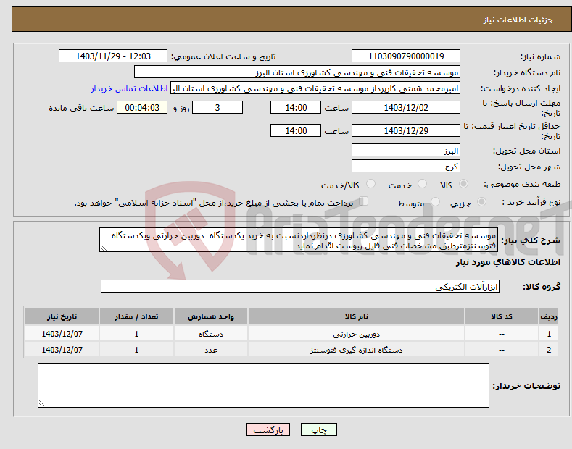Click the استان محل تحویل field البرز
Image resolution: width=572 pixels, height=449 pixels.
pos(406,150)
